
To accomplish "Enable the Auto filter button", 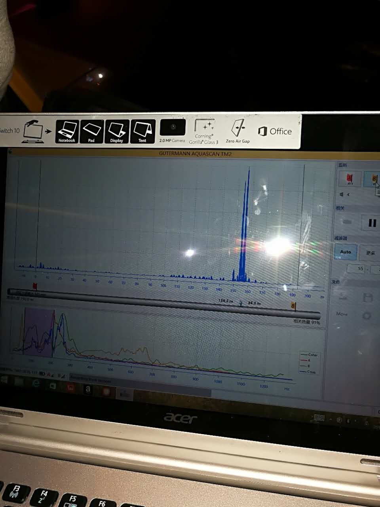I will (346, 252).
